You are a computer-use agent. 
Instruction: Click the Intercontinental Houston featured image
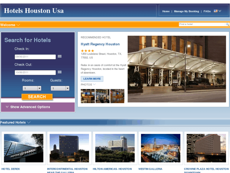69,148
